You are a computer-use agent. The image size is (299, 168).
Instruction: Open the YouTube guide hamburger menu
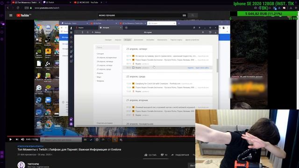(x=11, y=15)
